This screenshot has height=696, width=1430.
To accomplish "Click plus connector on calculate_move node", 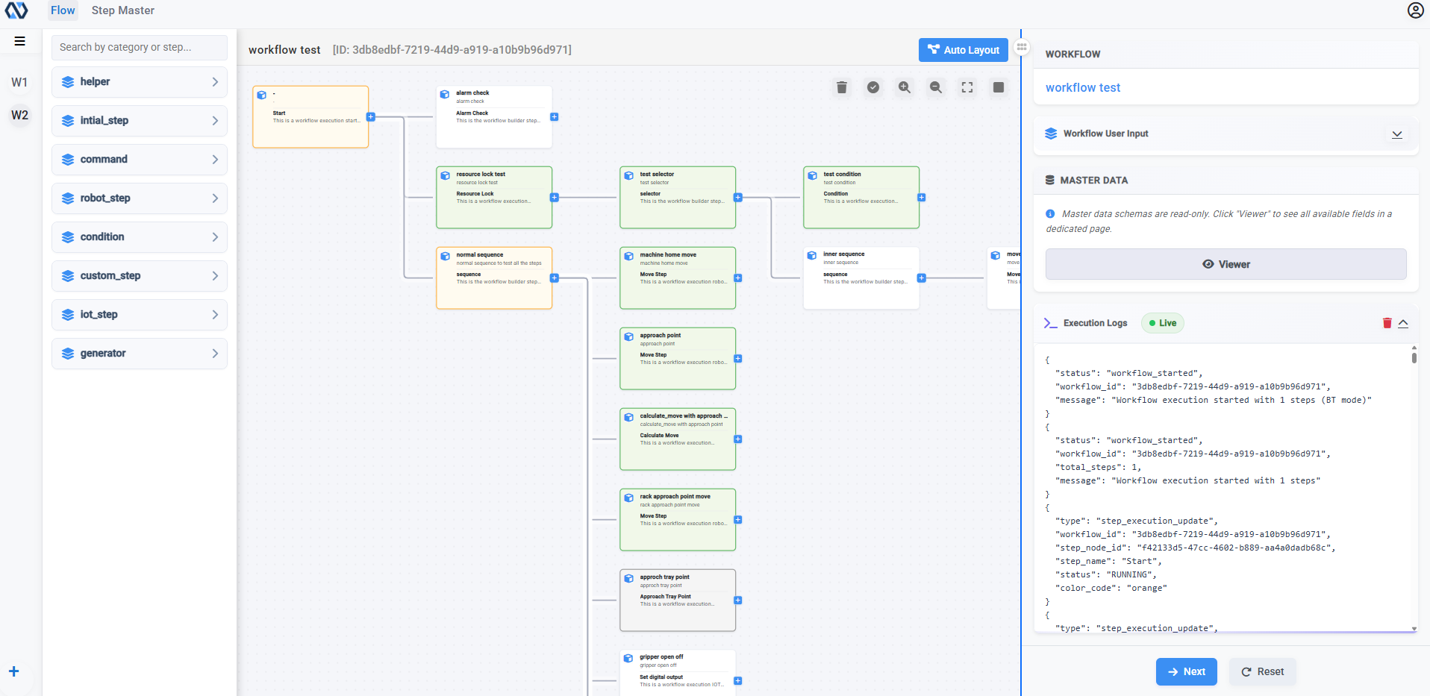I will coord(738,439).
